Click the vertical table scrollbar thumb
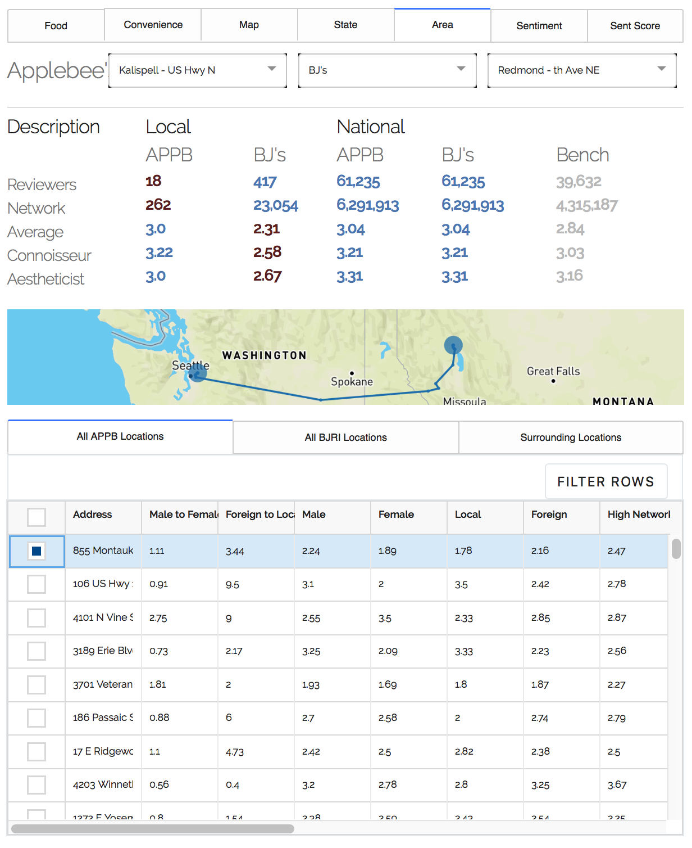Image resolution: width=692 pixels, height=848 pixels. 676,548
